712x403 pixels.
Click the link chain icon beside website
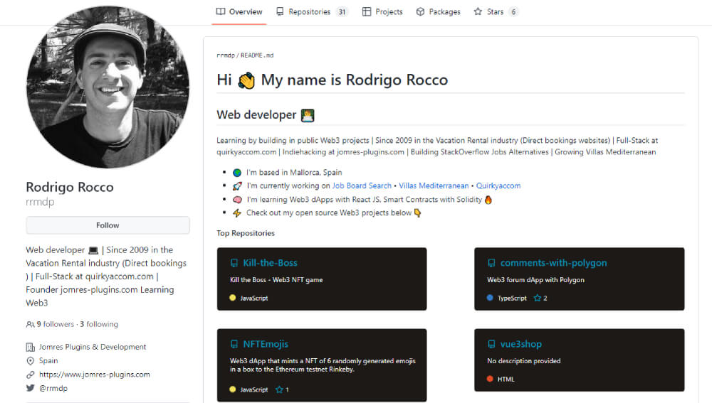tap(31, 375)
